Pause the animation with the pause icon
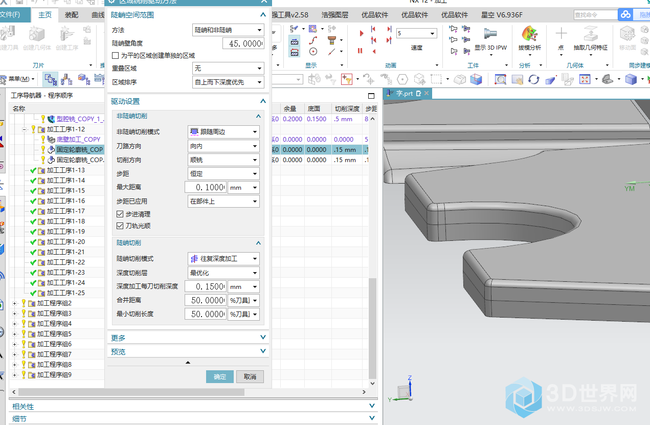This screenshot has height=425, width=650. click(360, 51)
